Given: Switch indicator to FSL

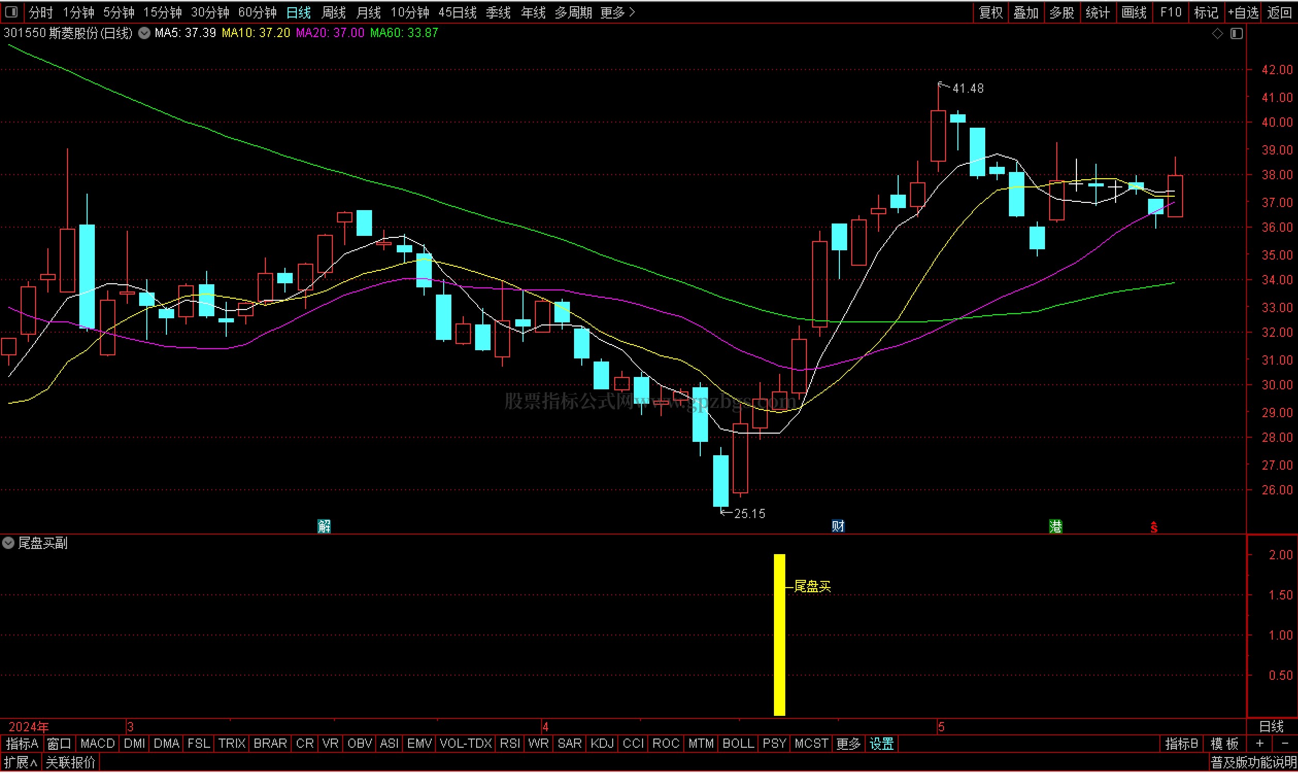Looking at the screenshot, I should point(198,744).
